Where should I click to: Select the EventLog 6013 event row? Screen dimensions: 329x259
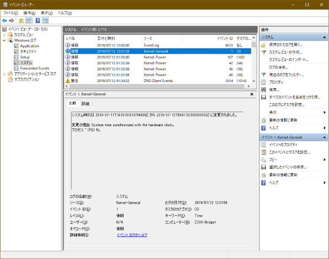click(x=157, y=45)
